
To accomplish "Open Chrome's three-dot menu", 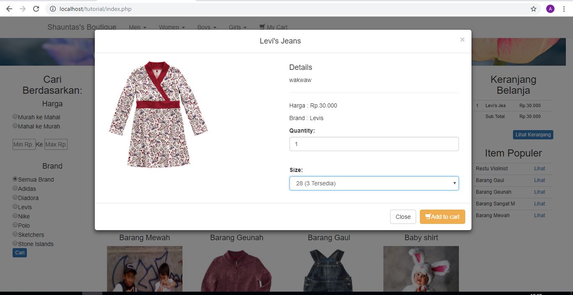I will coord(564,9).
